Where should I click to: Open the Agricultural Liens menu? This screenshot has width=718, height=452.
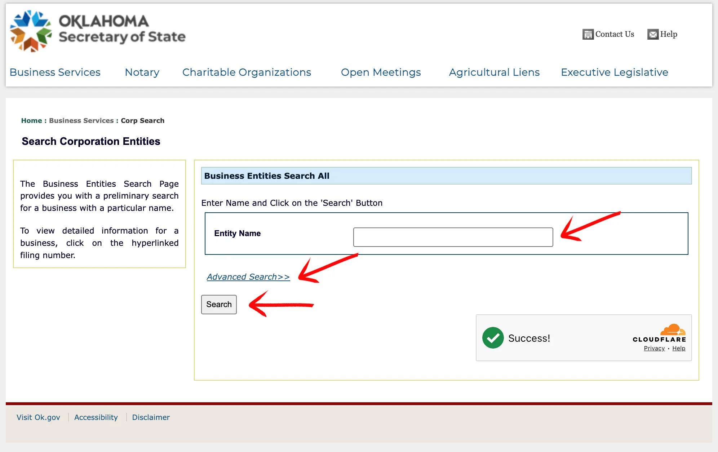click(494, 72)
